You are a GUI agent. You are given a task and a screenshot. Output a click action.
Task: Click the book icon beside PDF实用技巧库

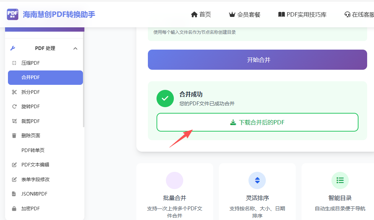(x=281, y=14)
